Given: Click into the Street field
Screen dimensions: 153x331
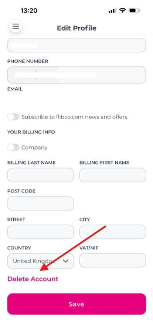Looking at the screenshot, I should pyautogui.click(x=41, y=232).
